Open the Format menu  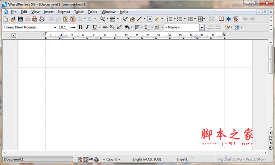coord(64,12)
